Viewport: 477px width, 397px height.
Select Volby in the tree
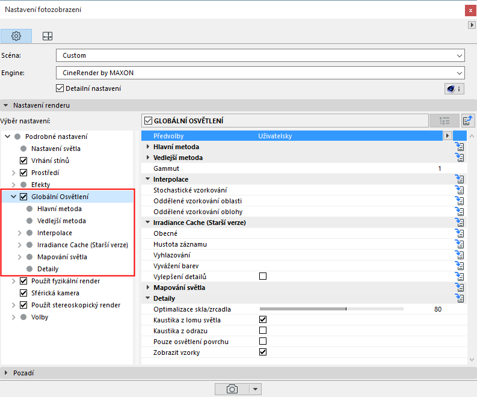pyautogui.click(x=40, y=317)
